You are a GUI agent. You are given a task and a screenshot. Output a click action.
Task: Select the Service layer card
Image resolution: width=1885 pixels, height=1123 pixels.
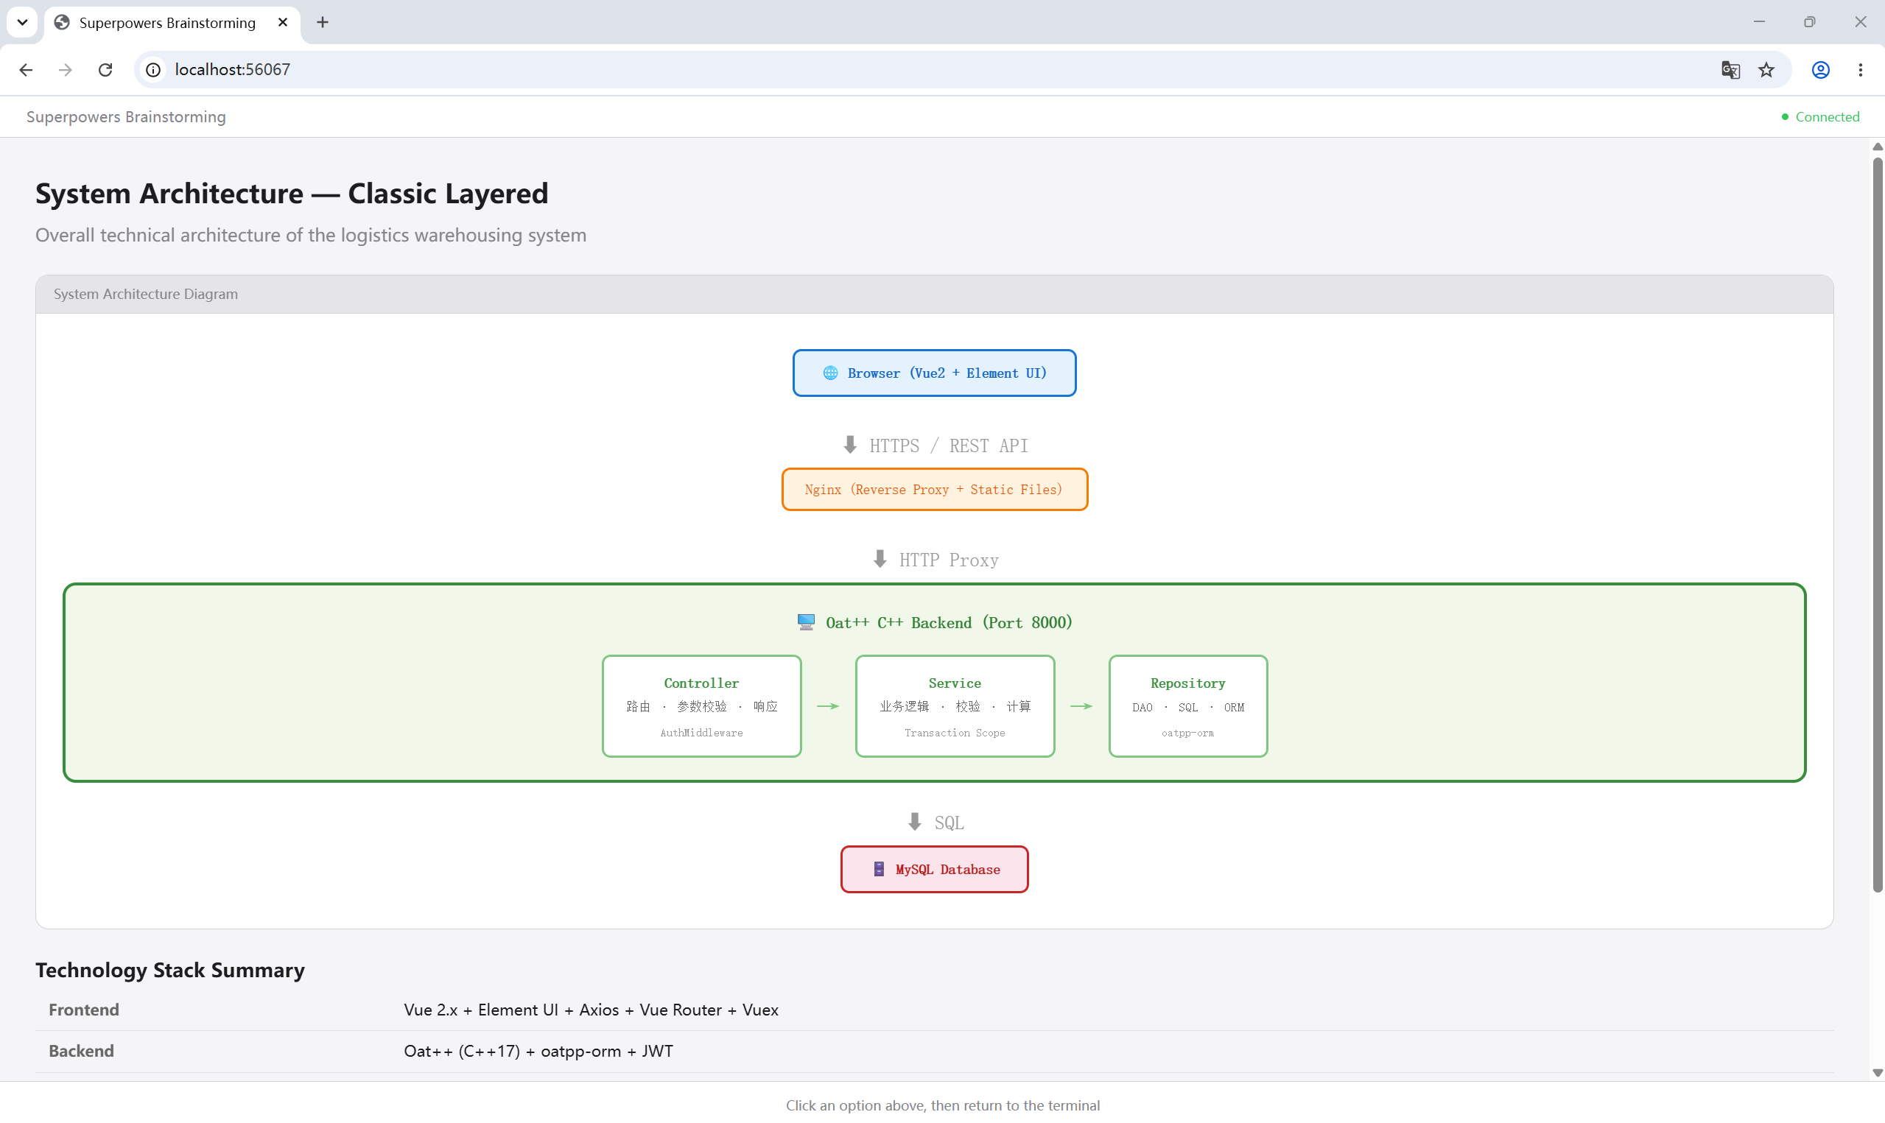click(955, 706)
